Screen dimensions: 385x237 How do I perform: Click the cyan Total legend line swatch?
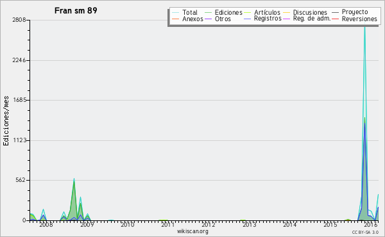coord(175,12)
